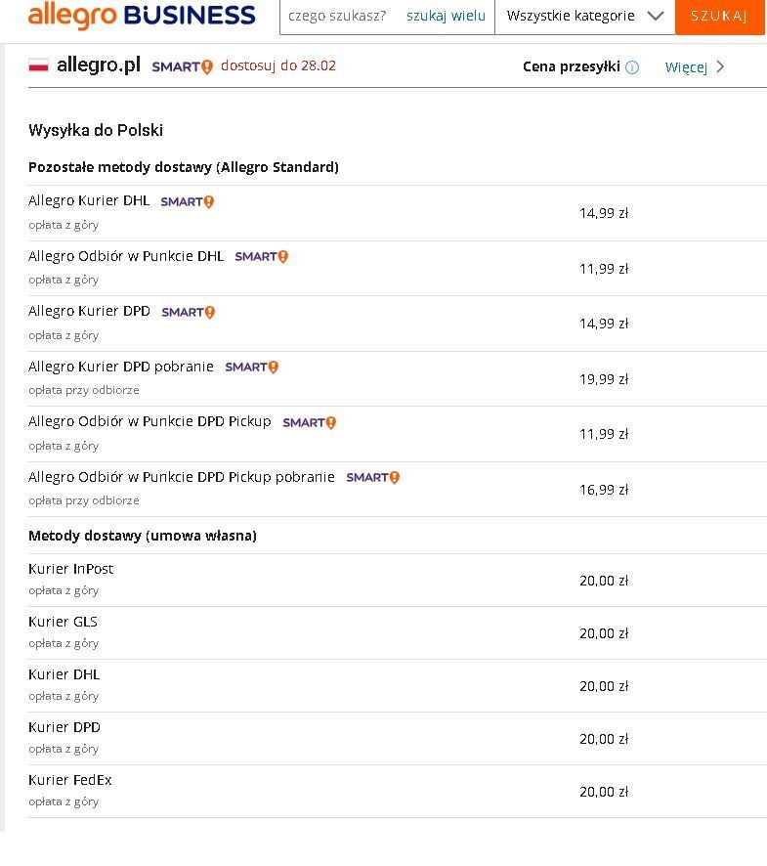Screen dimensions: 767x866
Task: Show the 'Cena przesyłki' info icon tooltip
Action: pos(632,67)
